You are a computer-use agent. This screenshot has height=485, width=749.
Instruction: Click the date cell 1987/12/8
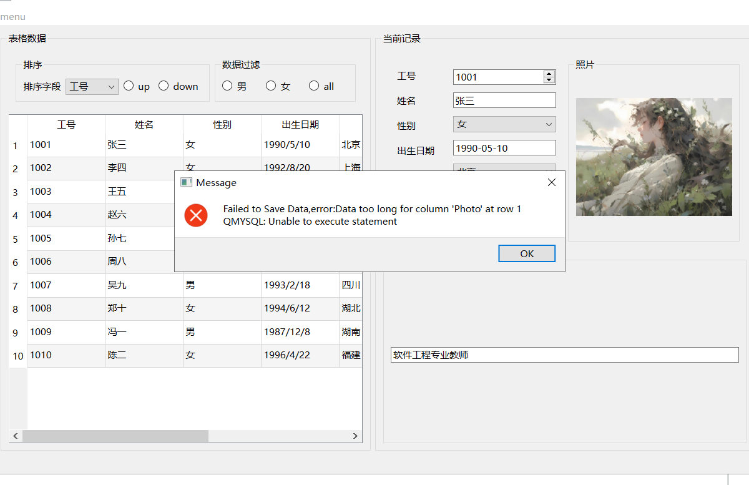(300, 332)
